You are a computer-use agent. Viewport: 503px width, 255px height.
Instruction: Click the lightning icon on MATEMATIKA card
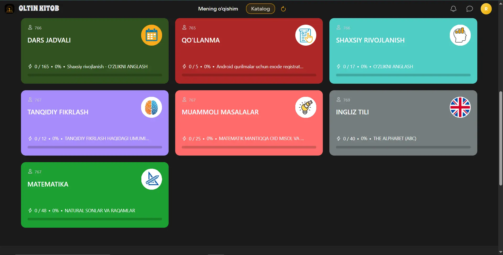(30, 210)
